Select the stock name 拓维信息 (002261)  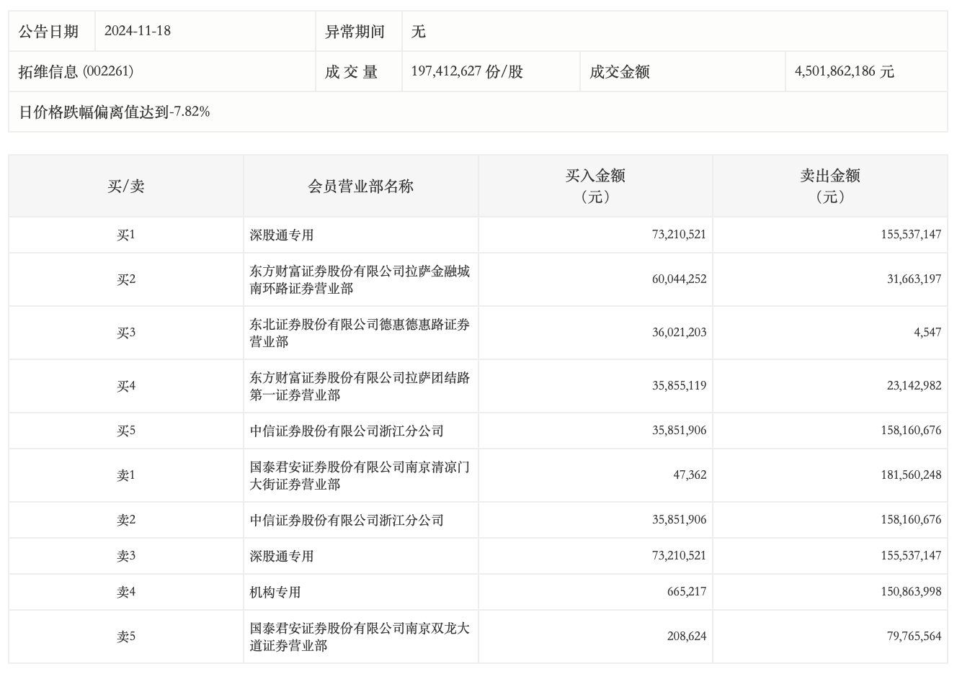click(x=76, y=71)
